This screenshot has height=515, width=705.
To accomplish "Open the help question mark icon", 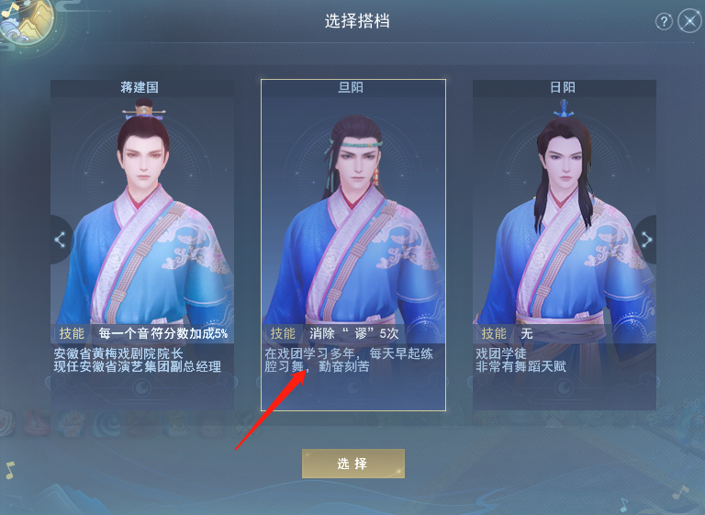I will (x=664, y=21).
